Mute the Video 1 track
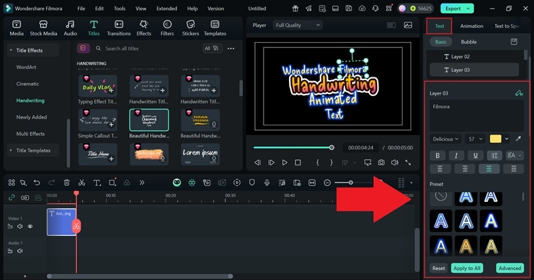Screen dimensions: 534x280 [20, 226]
